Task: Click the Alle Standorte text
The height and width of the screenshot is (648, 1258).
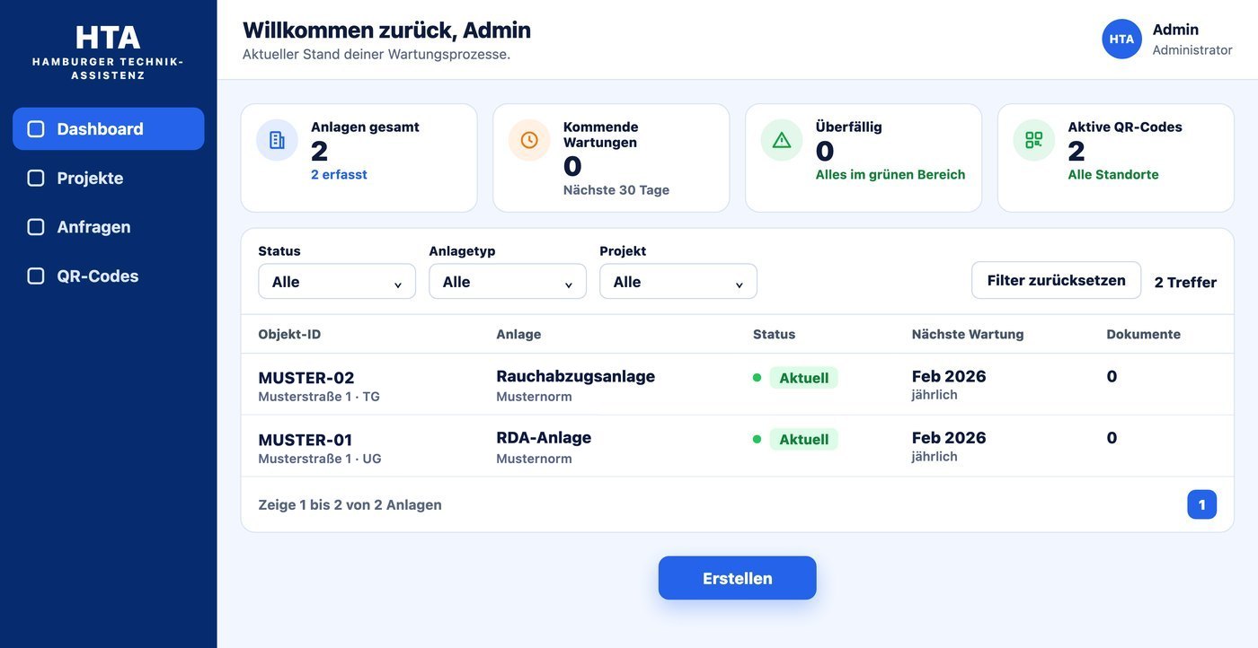Action: (1113, 175)
